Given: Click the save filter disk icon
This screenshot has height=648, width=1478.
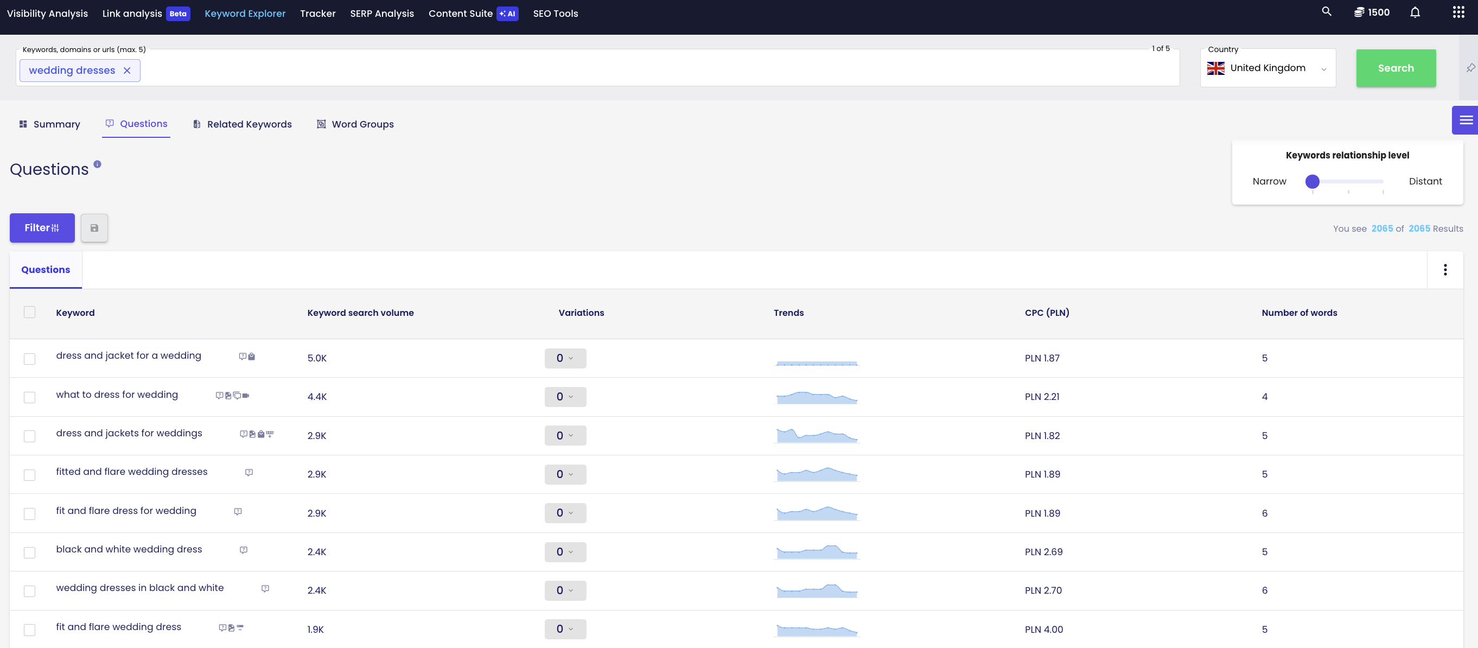Looking at the screenshot, I should coord(94,228).
